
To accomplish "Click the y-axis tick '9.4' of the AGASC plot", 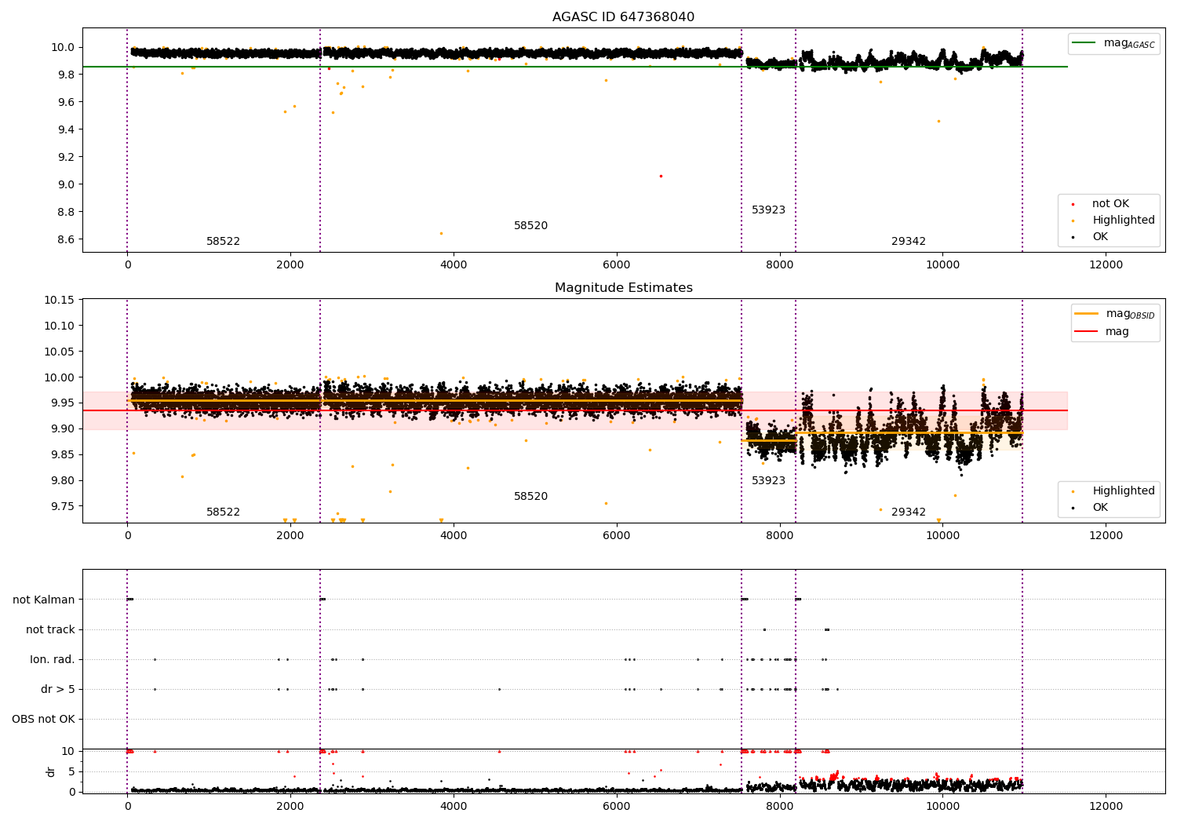I will (66, 130).
